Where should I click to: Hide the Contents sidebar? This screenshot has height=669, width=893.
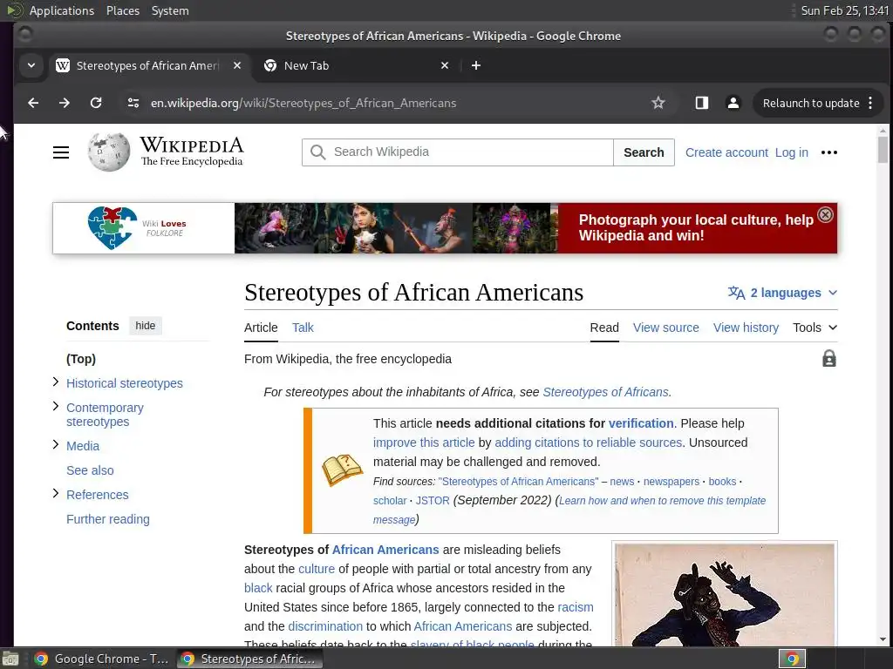(x=146, y=326)
